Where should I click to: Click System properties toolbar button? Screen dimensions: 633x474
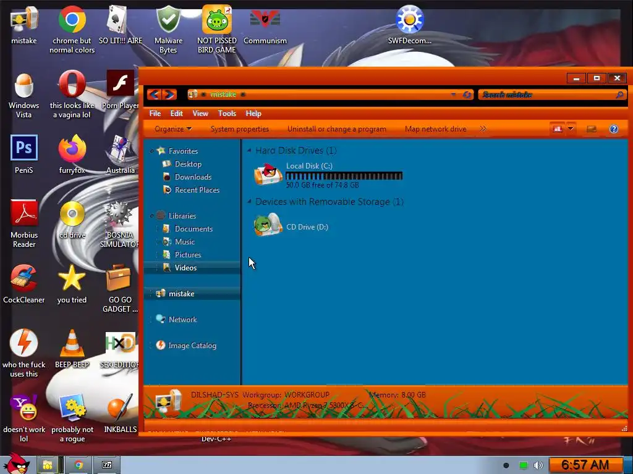pos(240,129)
